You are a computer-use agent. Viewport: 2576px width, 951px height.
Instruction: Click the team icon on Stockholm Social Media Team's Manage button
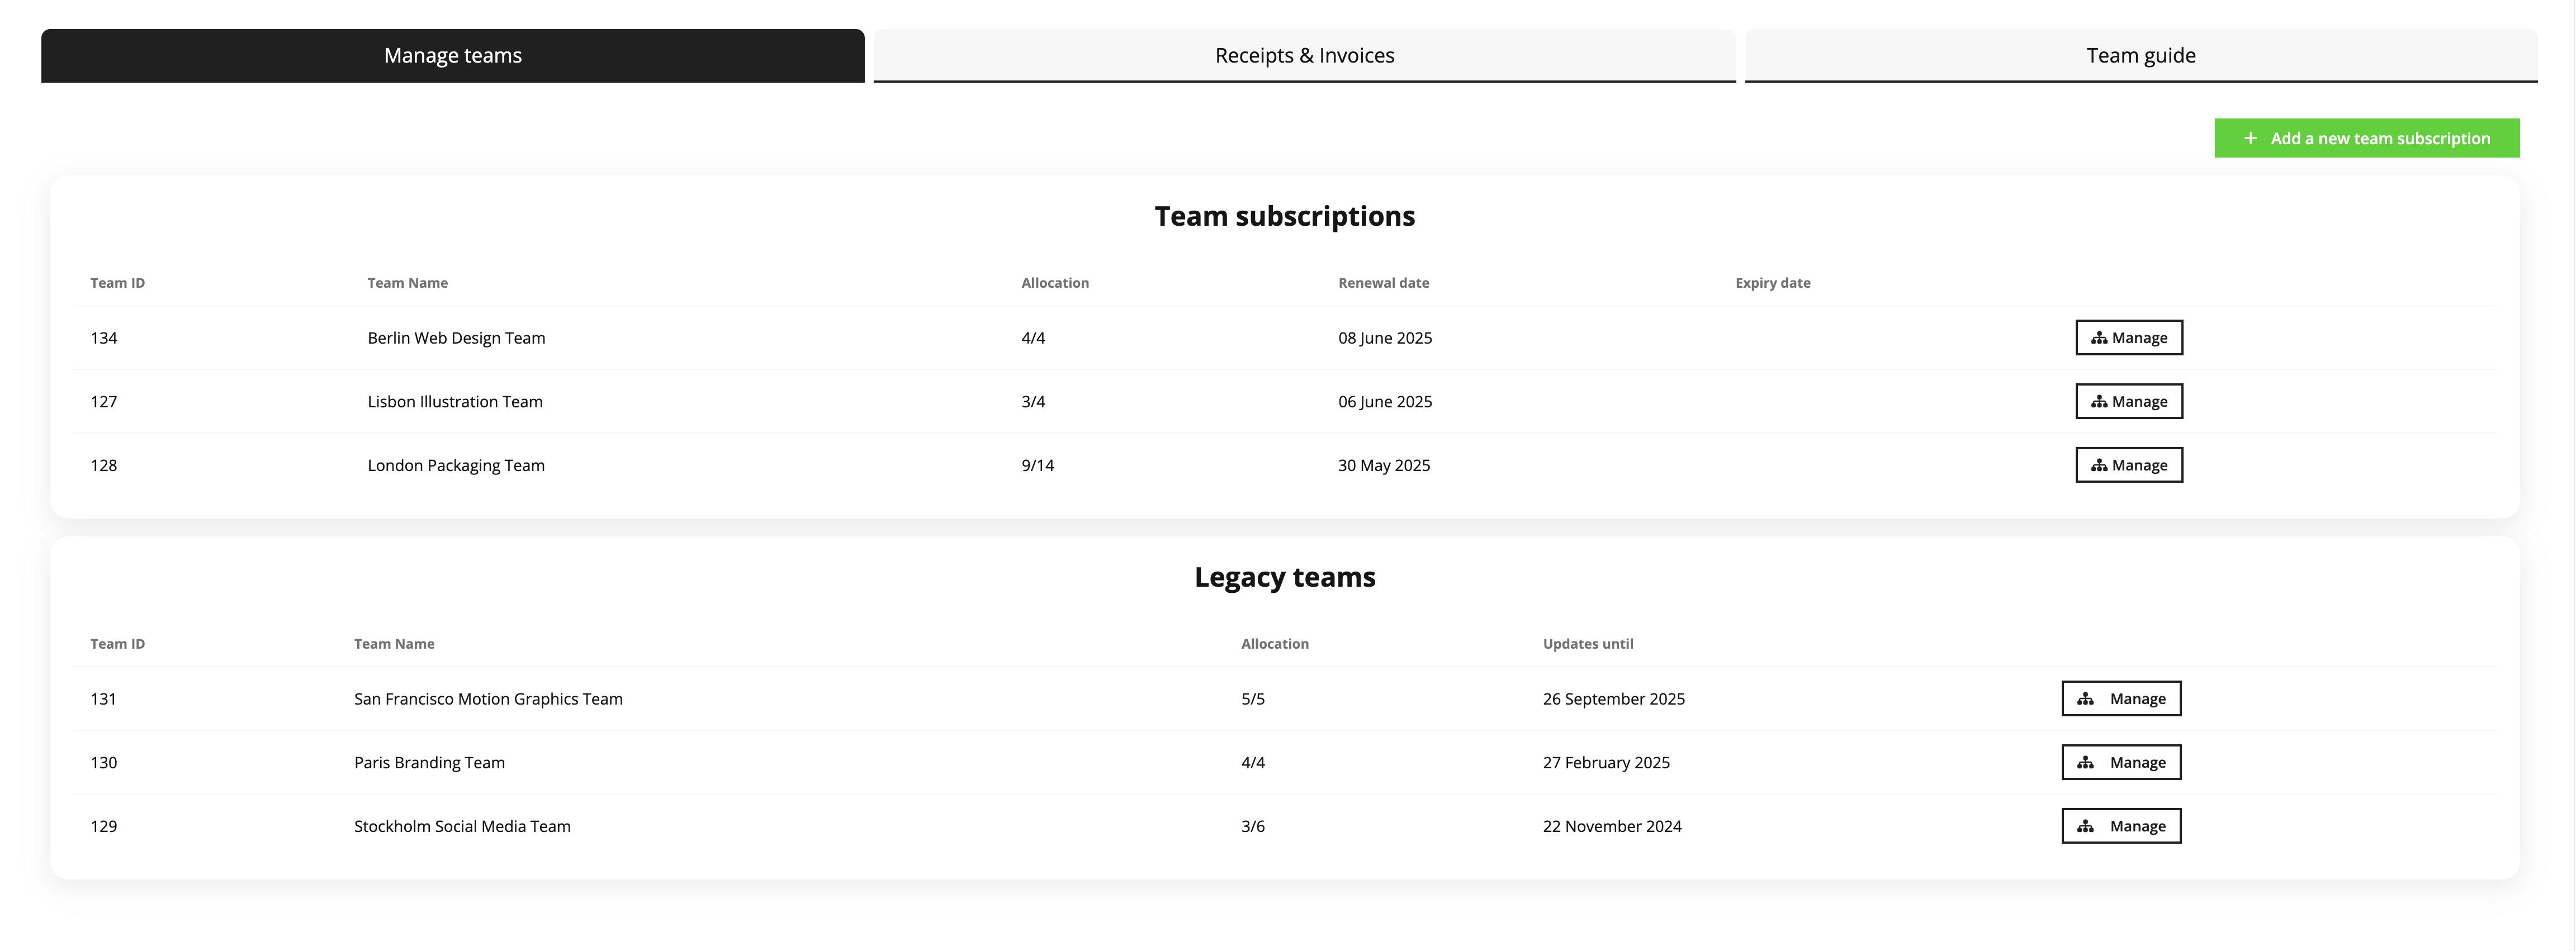(2086, 826)
